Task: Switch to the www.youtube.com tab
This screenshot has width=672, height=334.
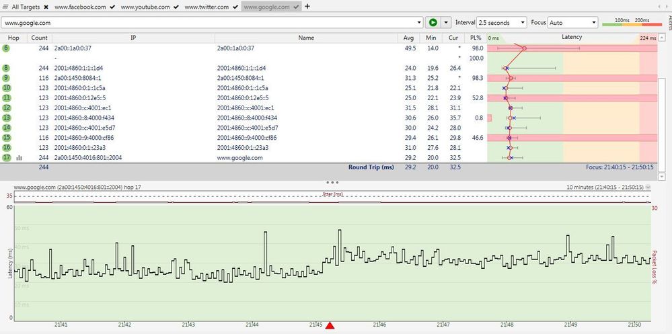Action: coord(145,7)
